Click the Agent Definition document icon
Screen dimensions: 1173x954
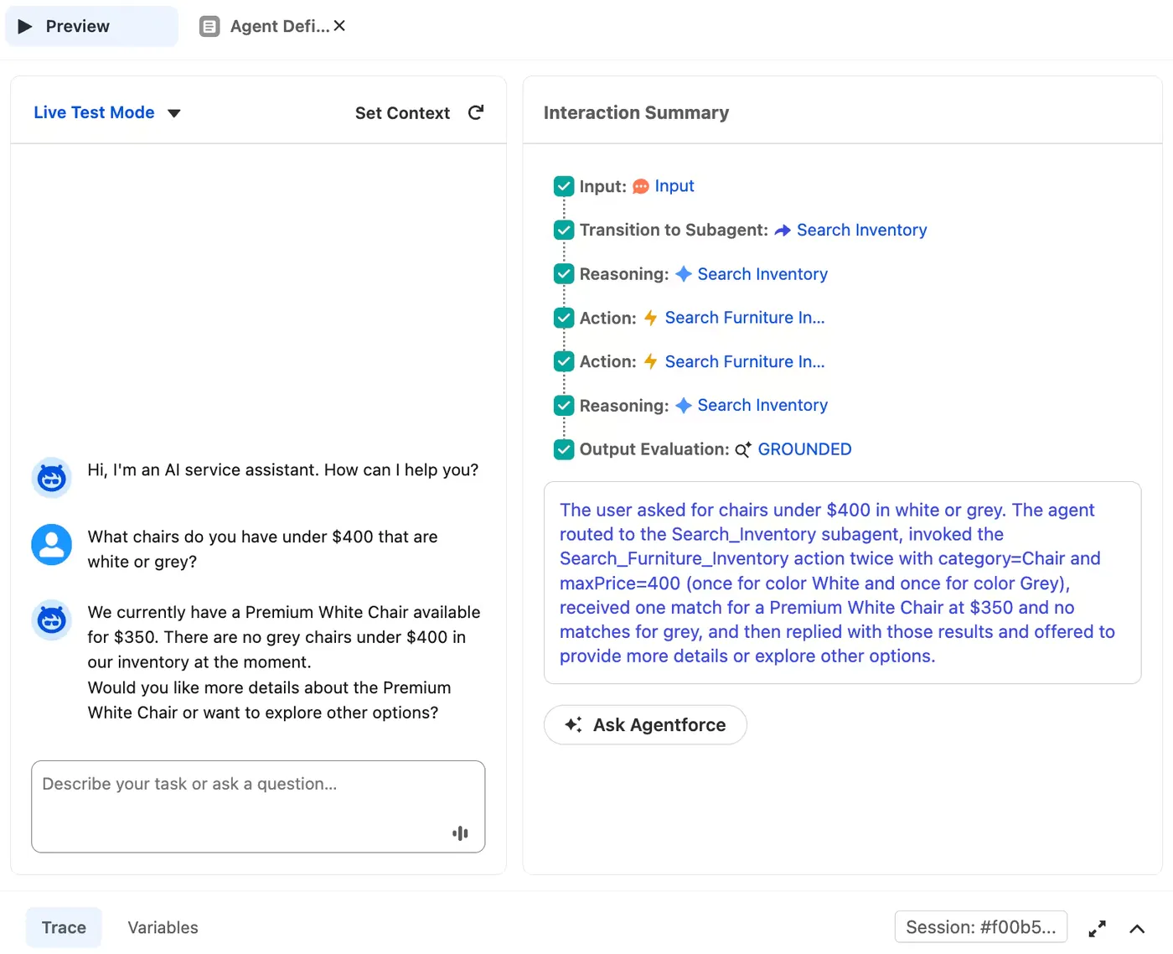coord(209,27)
